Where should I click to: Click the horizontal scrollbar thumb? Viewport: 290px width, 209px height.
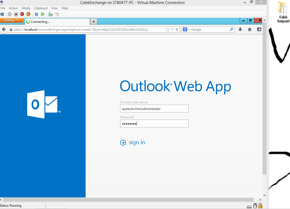coord(128,200)
